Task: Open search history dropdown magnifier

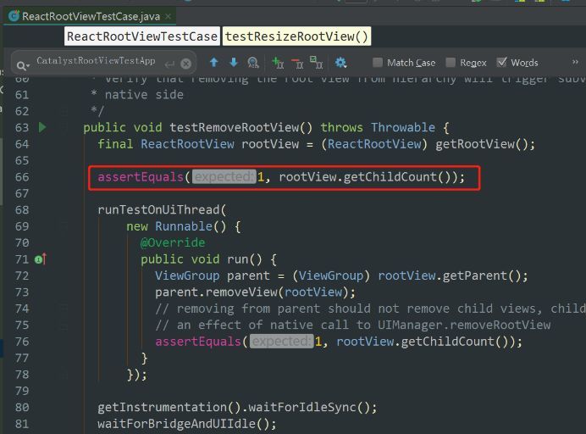Action: pos(22,65)
